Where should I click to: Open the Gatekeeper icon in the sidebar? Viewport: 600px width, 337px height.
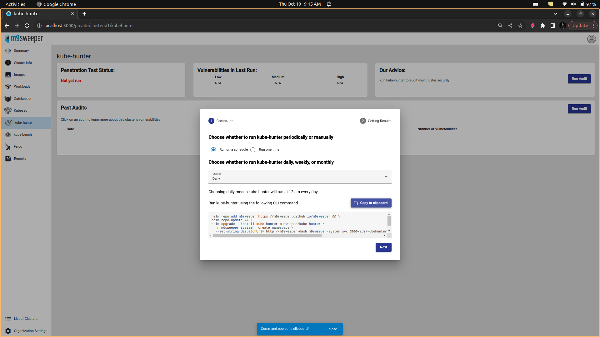tap(8, 99)
